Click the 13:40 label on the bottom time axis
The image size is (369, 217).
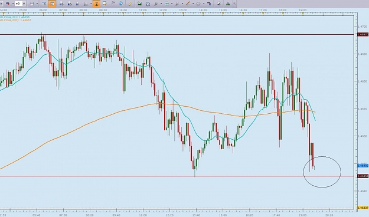pos(196,215)
